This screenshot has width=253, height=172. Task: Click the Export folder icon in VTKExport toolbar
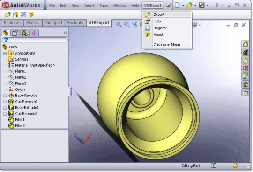pyautogui.click(x=8, y=14)
